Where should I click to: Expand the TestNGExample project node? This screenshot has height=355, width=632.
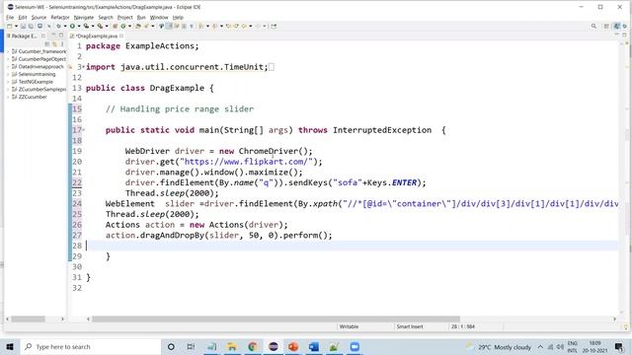8,82
